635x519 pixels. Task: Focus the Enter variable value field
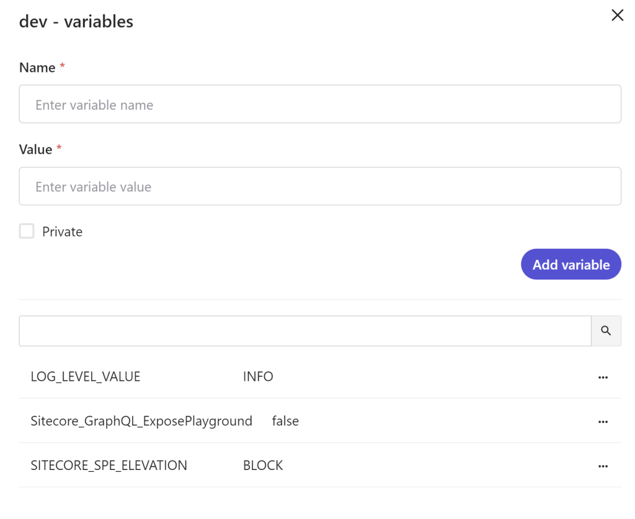pos(320,186)
